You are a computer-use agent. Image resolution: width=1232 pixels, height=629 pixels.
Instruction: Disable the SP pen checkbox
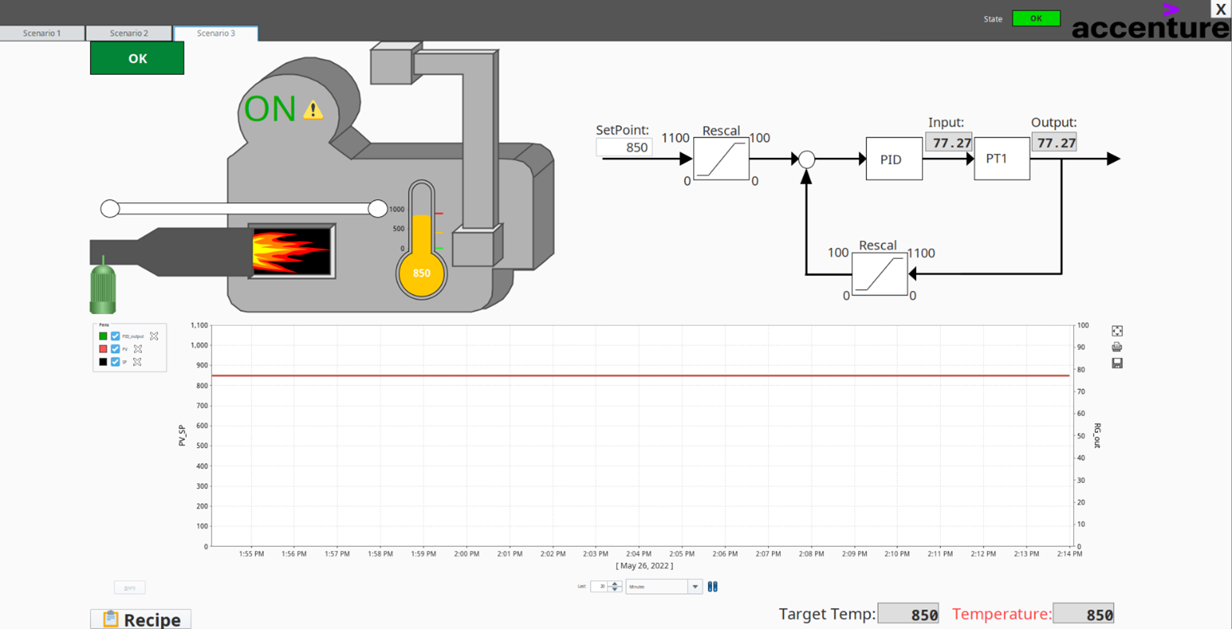115,362
